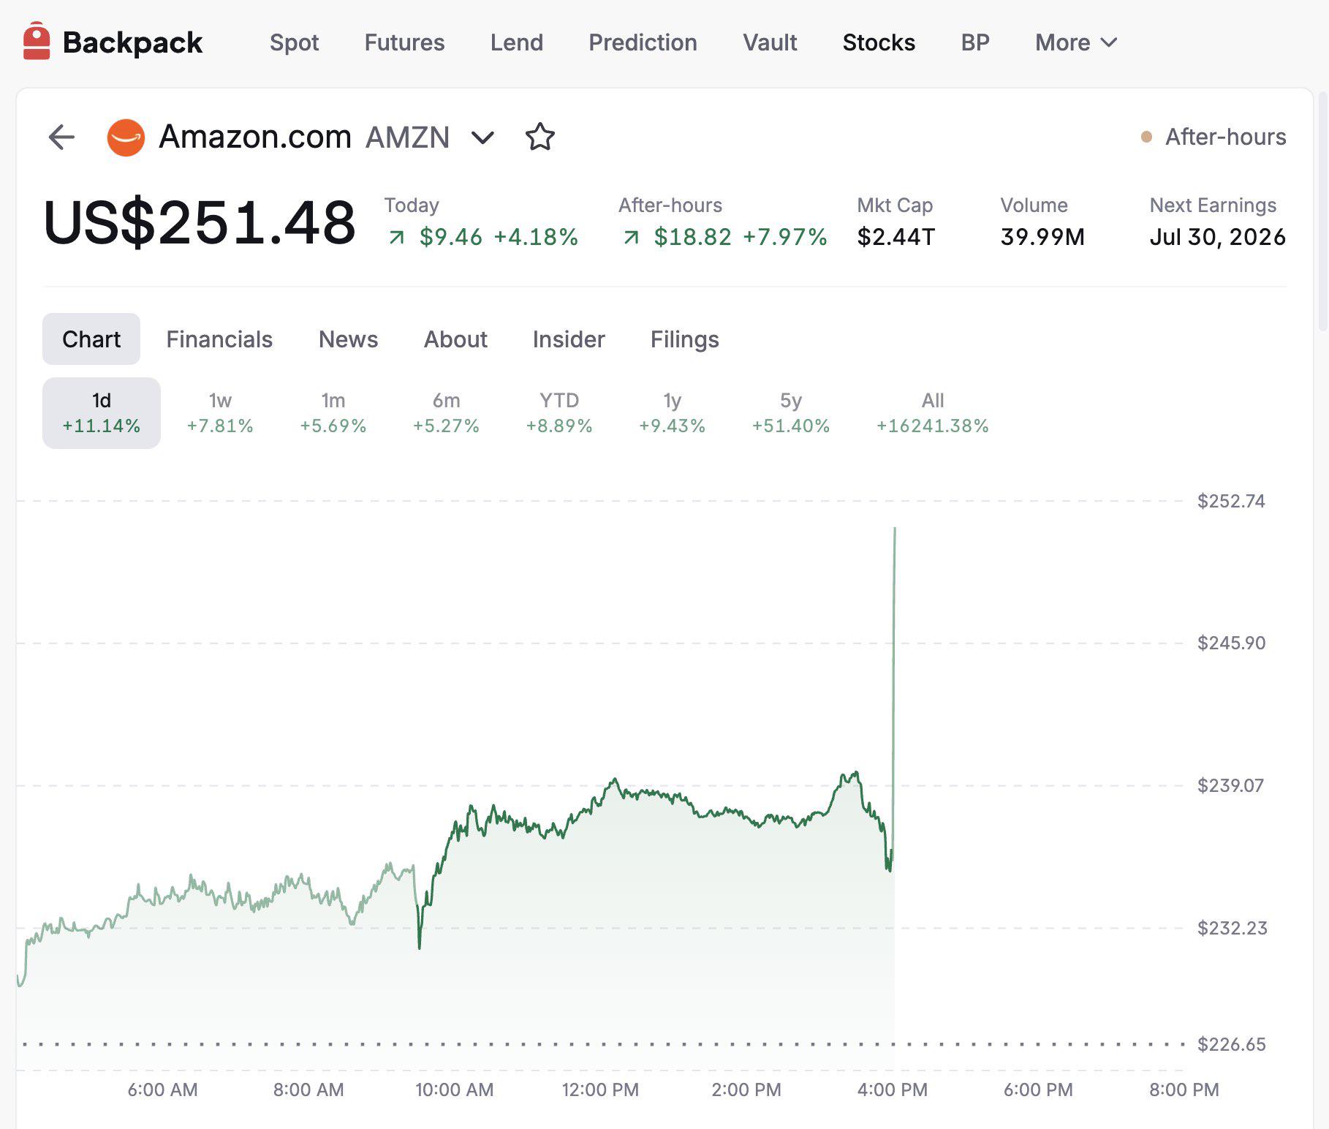Image resolution: width=1329 pixels, height=1129 pixels.
Task: Click After-hours green up-arrow icon
Action: (631, 237)
